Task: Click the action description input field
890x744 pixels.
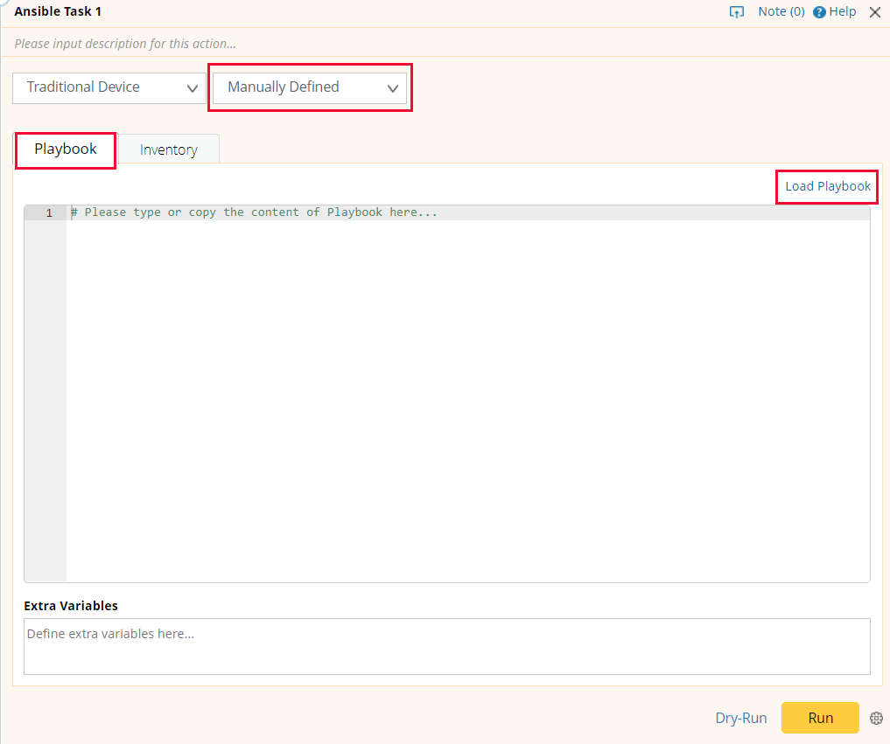Action: (x=175, y=43)
